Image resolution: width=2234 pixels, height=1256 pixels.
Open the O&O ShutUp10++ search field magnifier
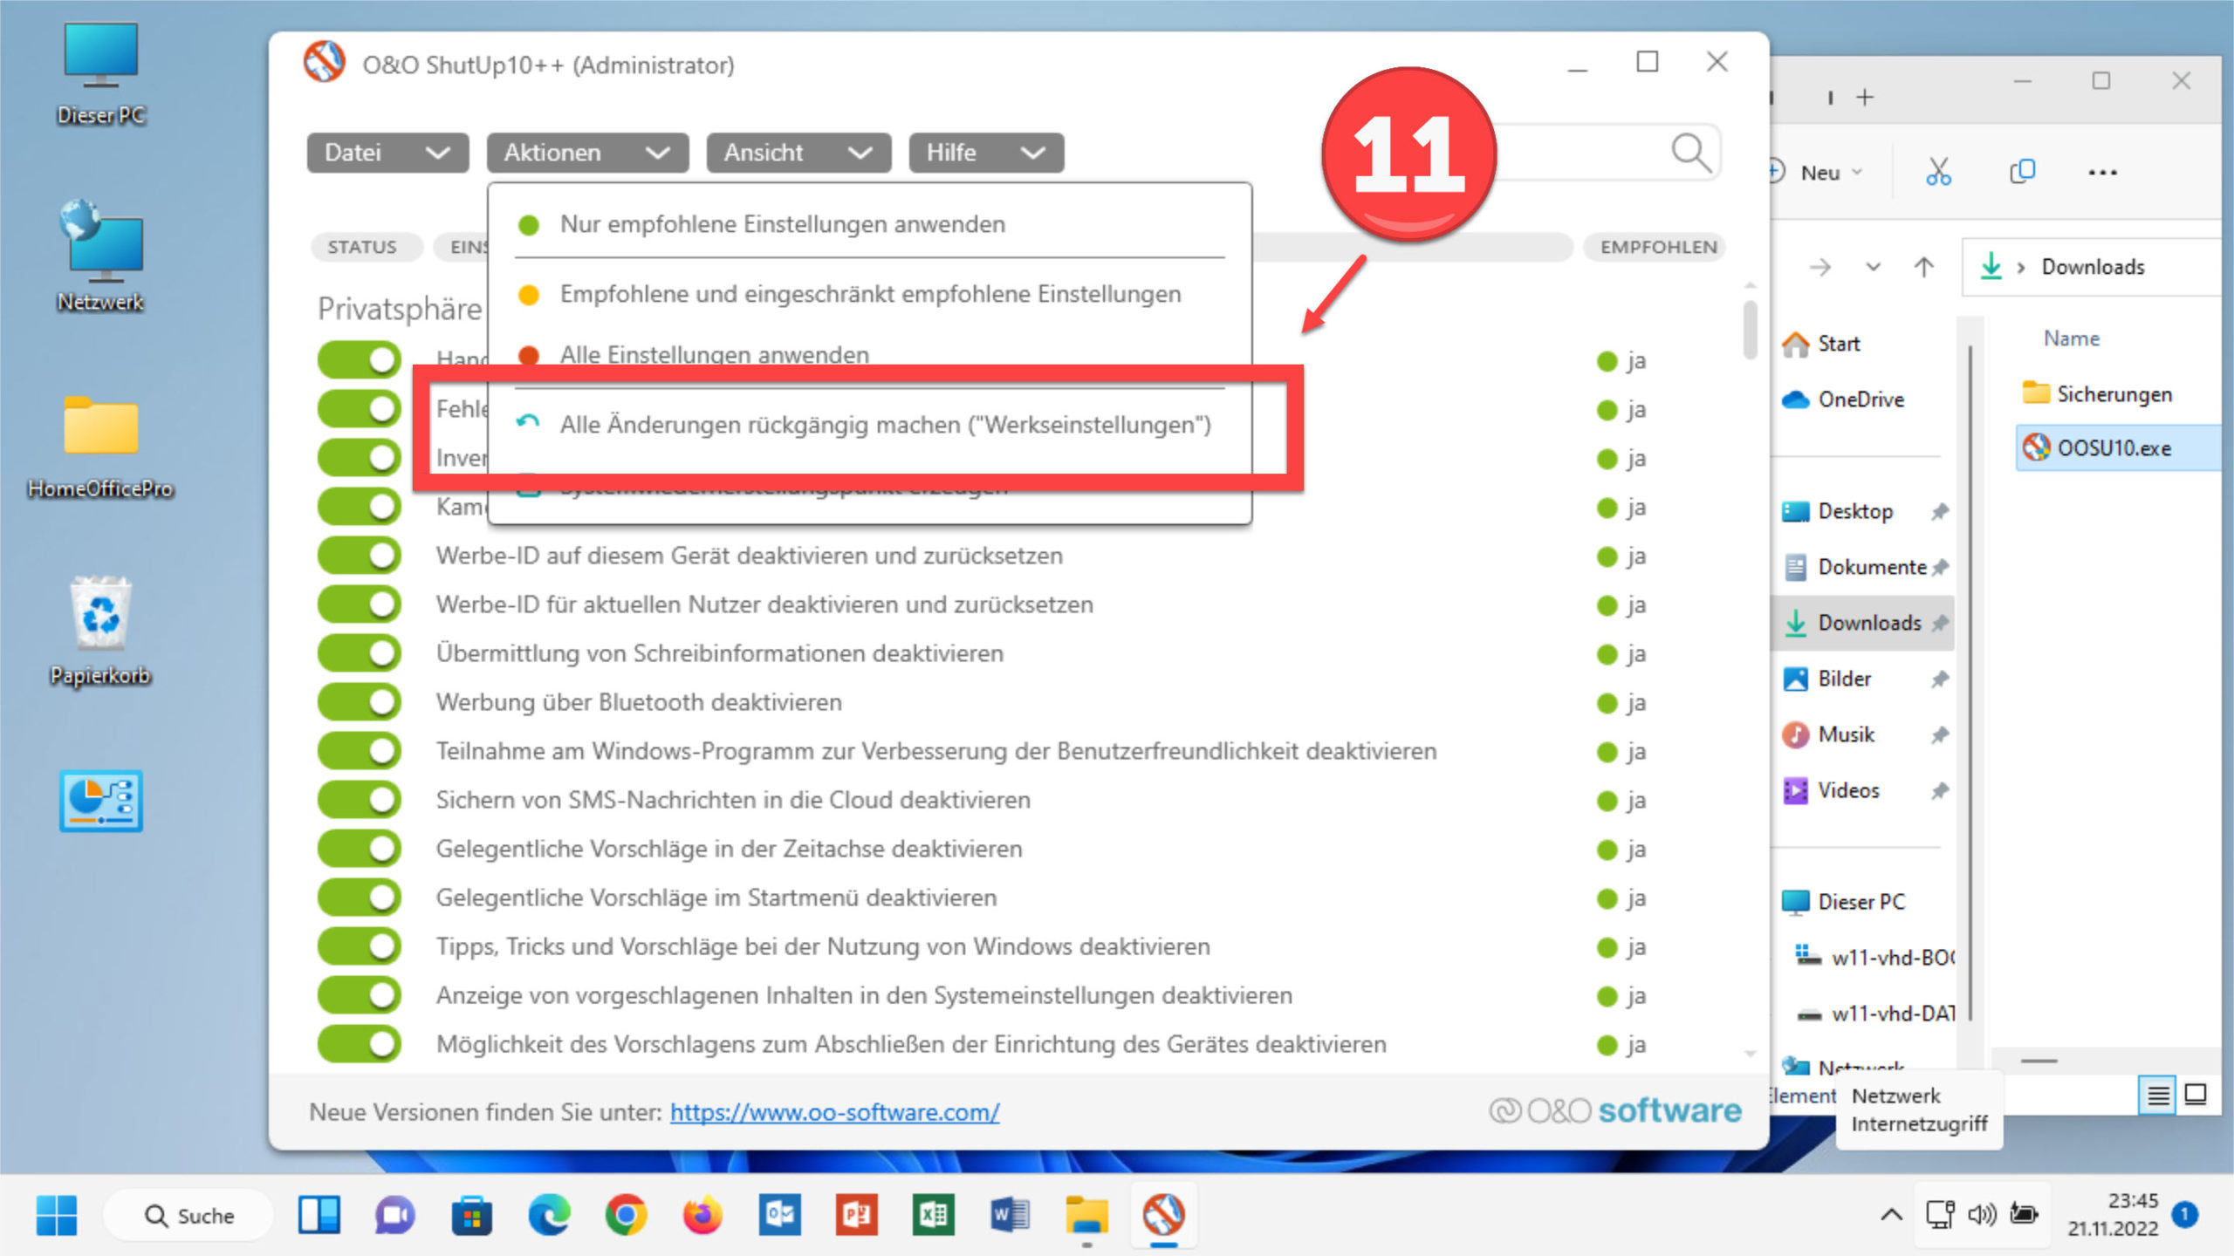1691,153
